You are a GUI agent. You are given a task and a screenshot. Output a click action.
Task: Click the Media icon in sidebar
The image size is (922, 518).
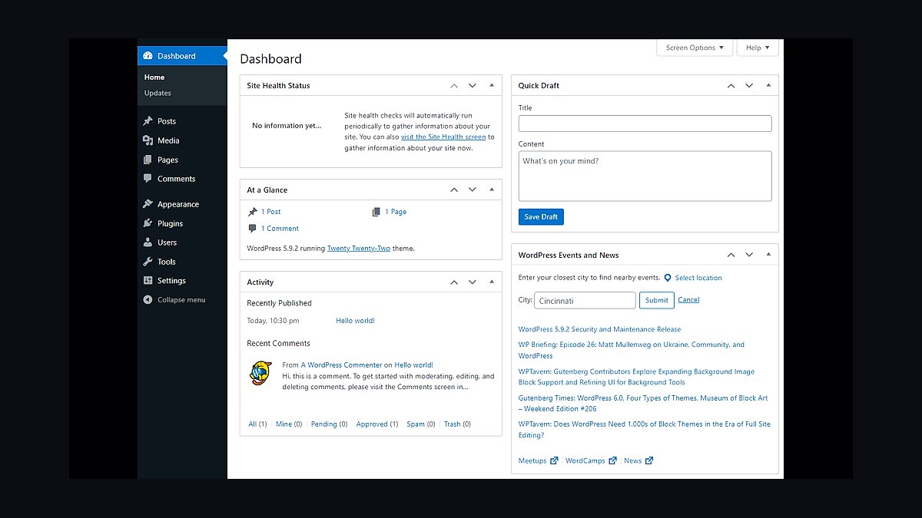(148, 140)
